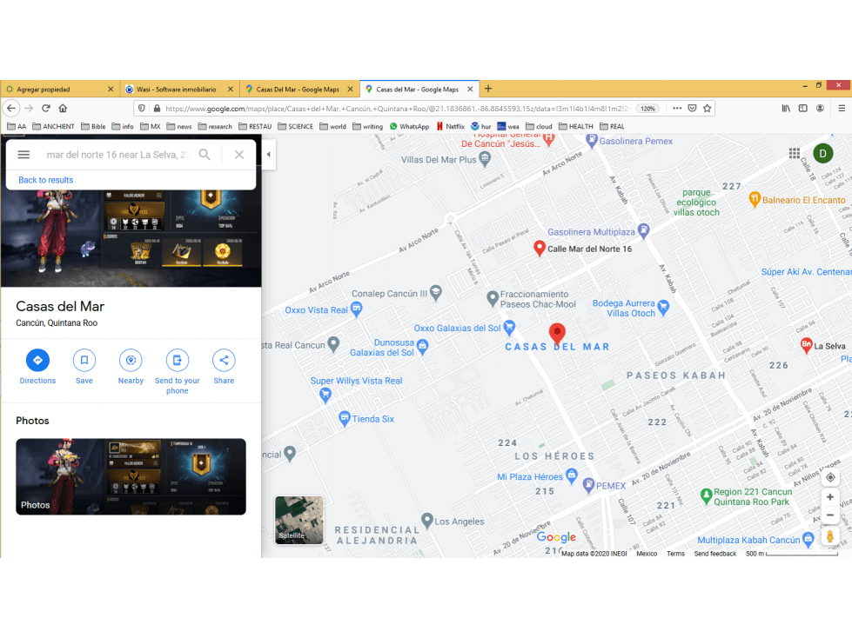Open the Google Maps hamburger menu
Image resolution: width=852 pixels, height=638 pixels.
pyautogui.click(x=23, y=155)
